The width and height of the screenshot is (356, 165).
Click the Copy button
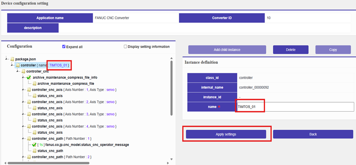coord(333,50)
